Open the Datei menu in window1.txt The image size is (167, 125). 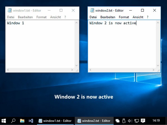click(x=11, y=17)
